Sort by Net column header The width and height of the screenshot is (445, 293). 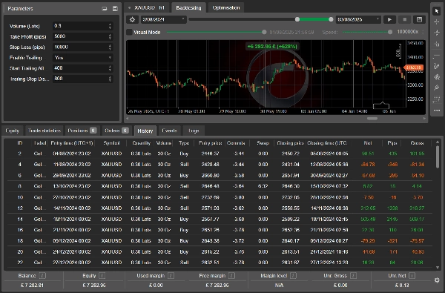click(x=368, y=143)
